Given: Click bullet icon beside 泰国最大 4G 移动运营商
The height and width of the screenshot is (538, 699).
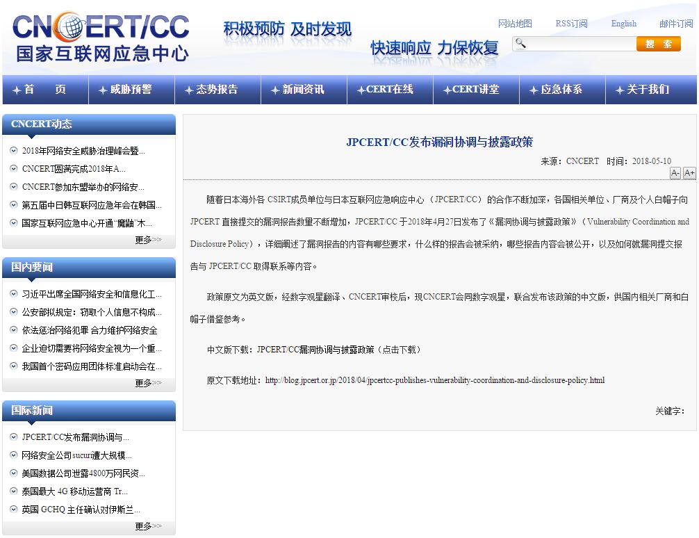Looking at the screenshot, I should (14, 491).
